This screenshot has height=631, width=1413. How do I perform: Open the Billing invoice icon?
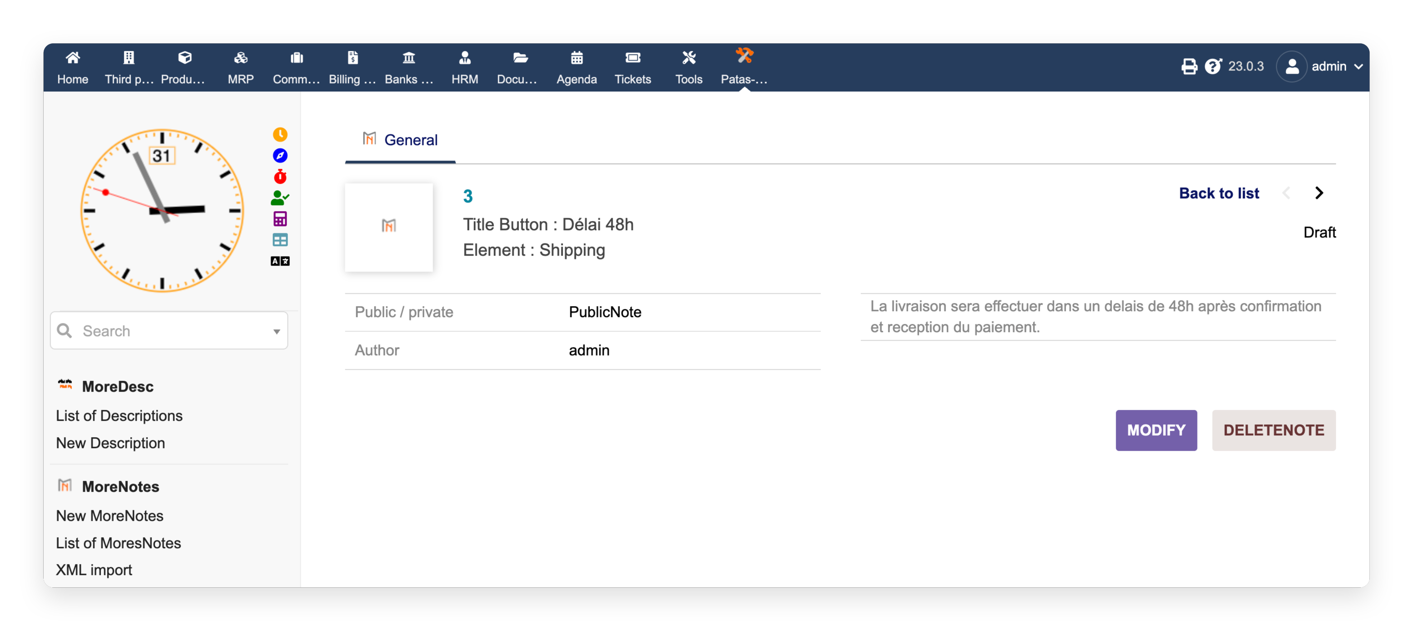[x=353, y=58]
